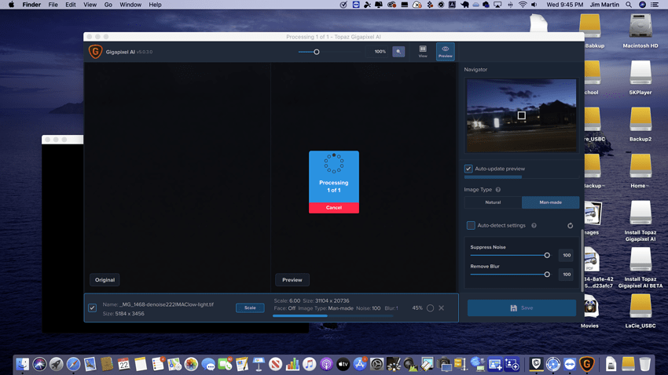Open the Go menu

[x=108, y=5]
